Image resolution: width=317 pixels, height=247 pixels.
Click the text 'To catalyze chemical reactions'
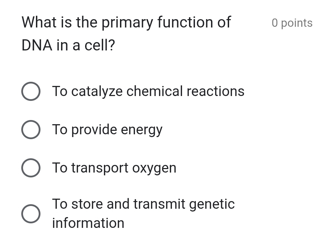coord(148,91)
